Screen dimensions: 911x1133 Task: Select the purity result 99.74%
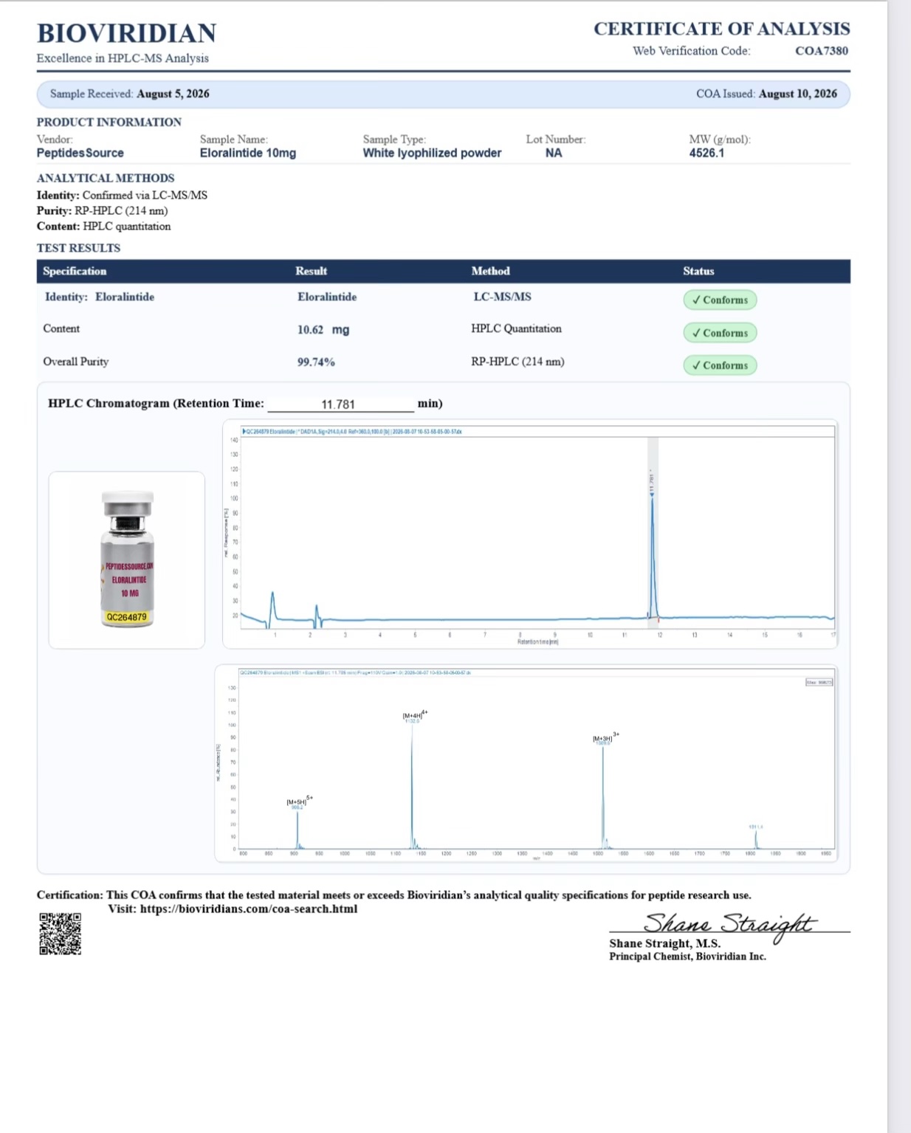316,362
